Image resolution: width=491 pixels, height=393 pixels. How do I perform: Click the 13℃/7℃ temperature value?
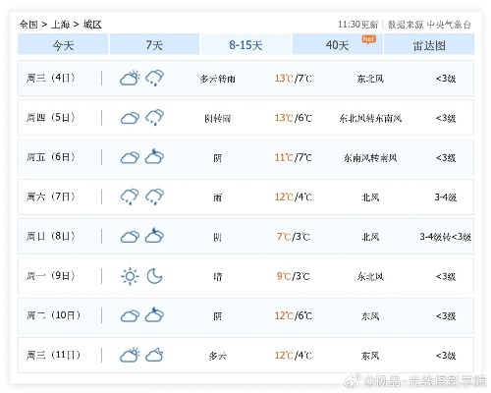click(294, 79)
